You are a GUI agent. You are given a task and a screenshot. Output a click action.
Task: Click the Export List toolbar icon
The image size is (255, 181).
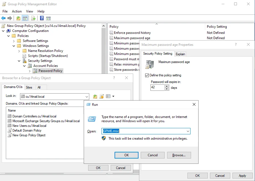point(33,18)
